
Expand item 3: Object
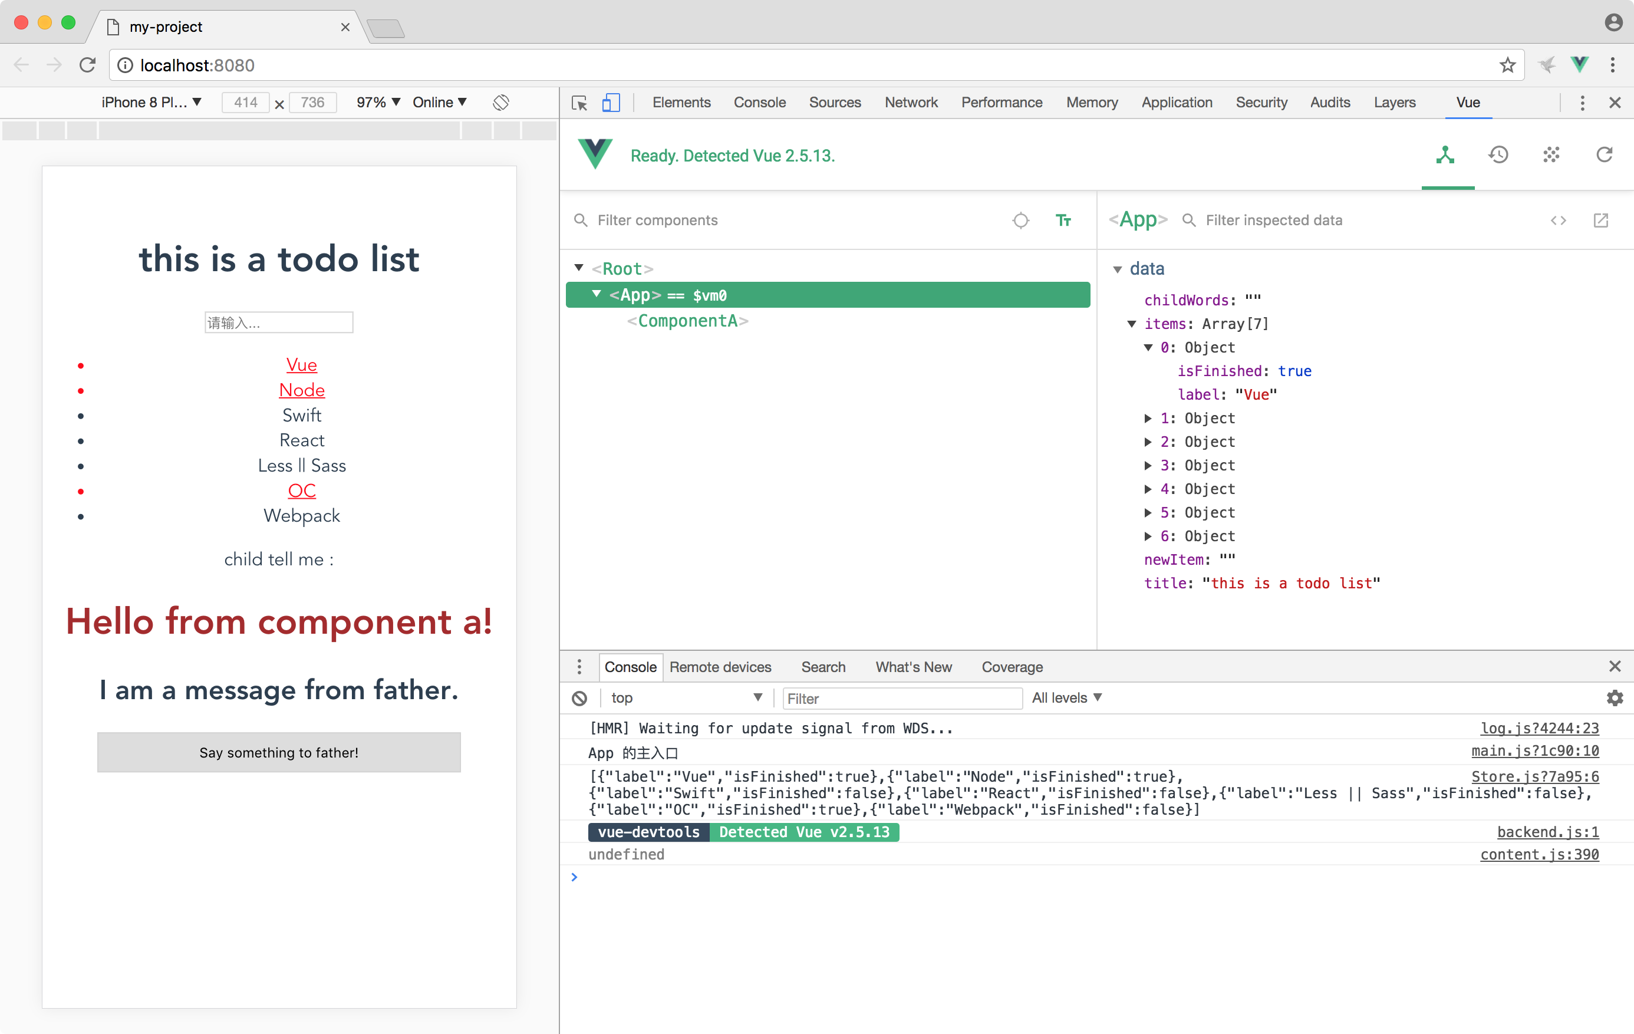coord(1148,466)
